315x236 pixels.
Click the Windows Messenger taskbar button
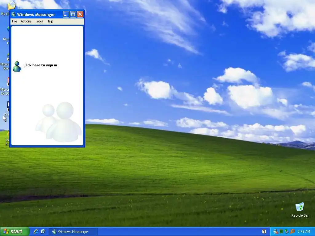click(73, 232)
